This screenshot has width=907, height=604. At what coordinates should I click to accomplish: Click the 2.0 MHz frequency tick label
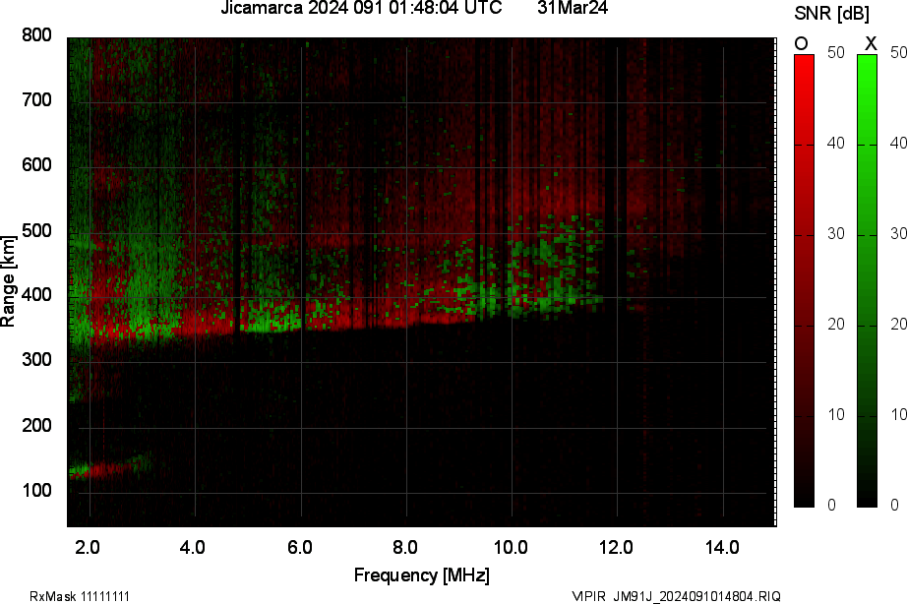(x=90, y=544)
